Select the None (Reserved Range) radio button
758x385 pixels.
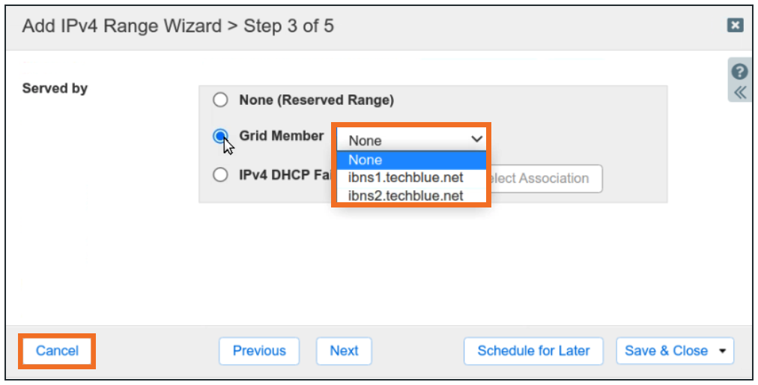tap(220, 100)
